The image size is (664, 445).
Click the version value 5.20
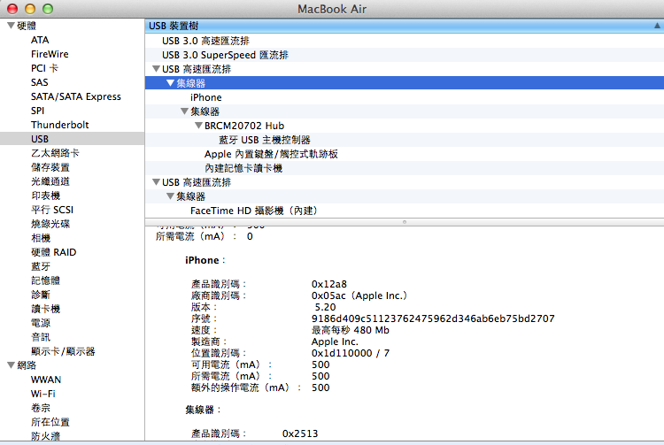[x=325, y=307]
